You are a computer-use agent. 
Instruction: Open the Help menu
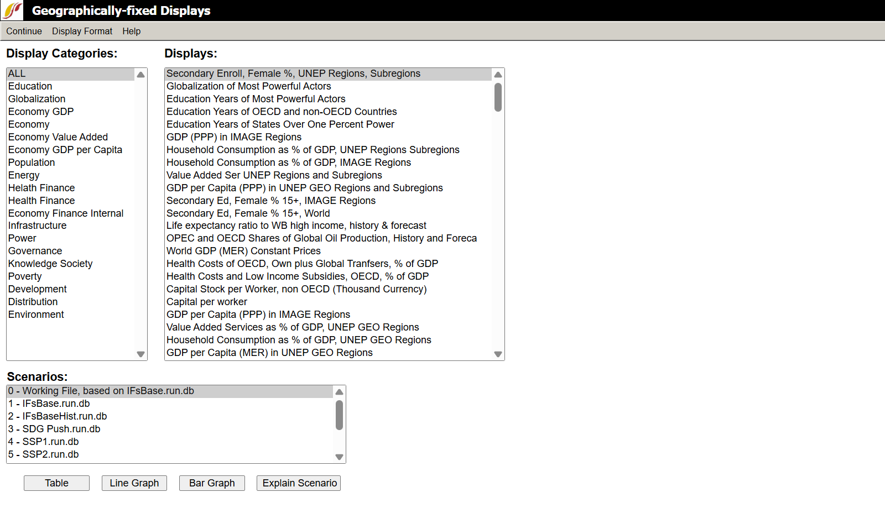click(131, 32)
